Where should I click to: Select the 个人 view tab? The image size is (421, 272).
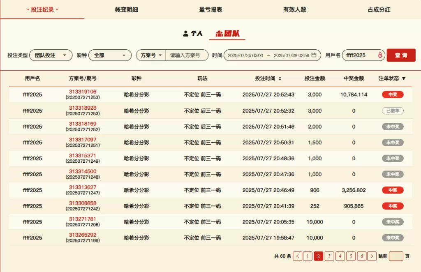193,34
